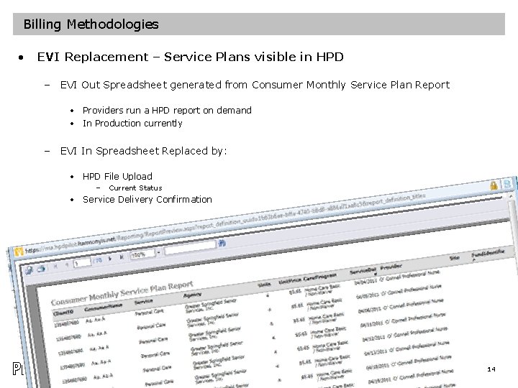Click the Units column header
This screenshot has height=388, width=518.
point(264,285)
